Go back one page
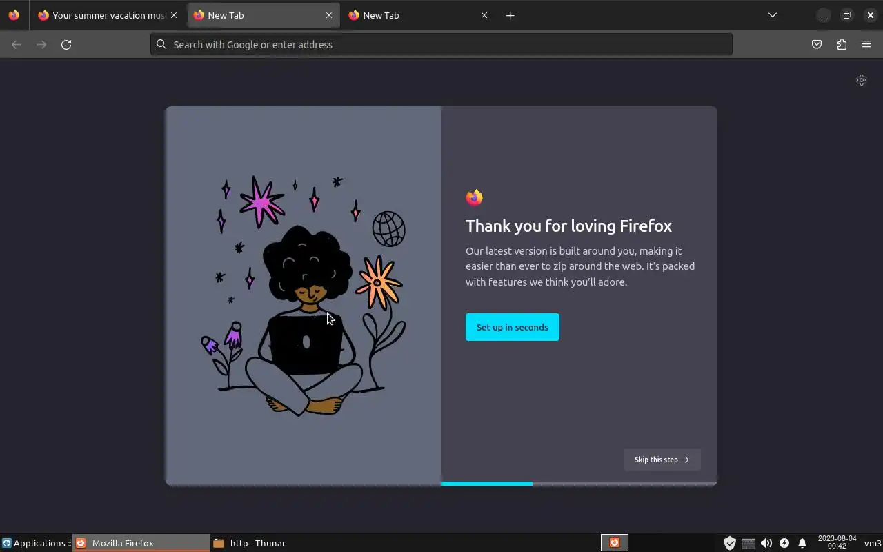This screenshot has width=883, height=552. (x=17, y=44)
